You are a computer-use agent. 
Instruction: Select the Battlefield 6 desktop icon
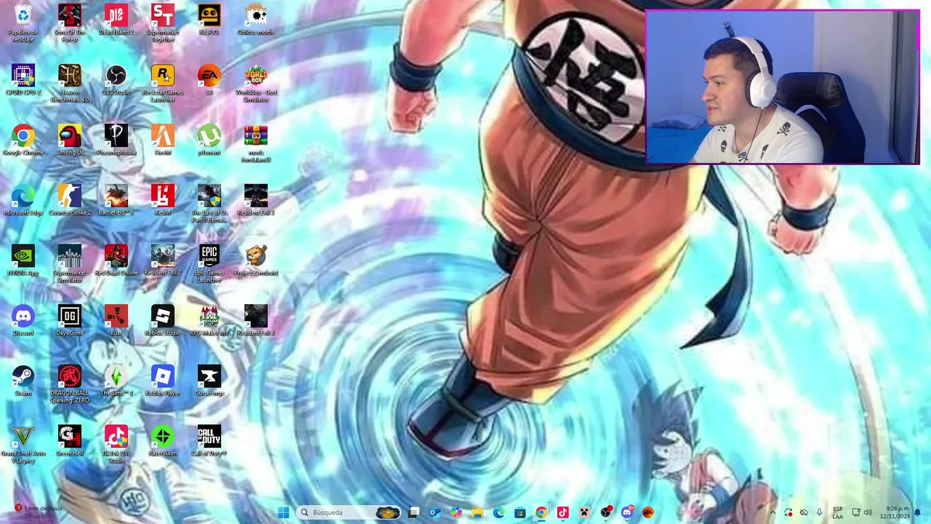(x=116, y=201)
